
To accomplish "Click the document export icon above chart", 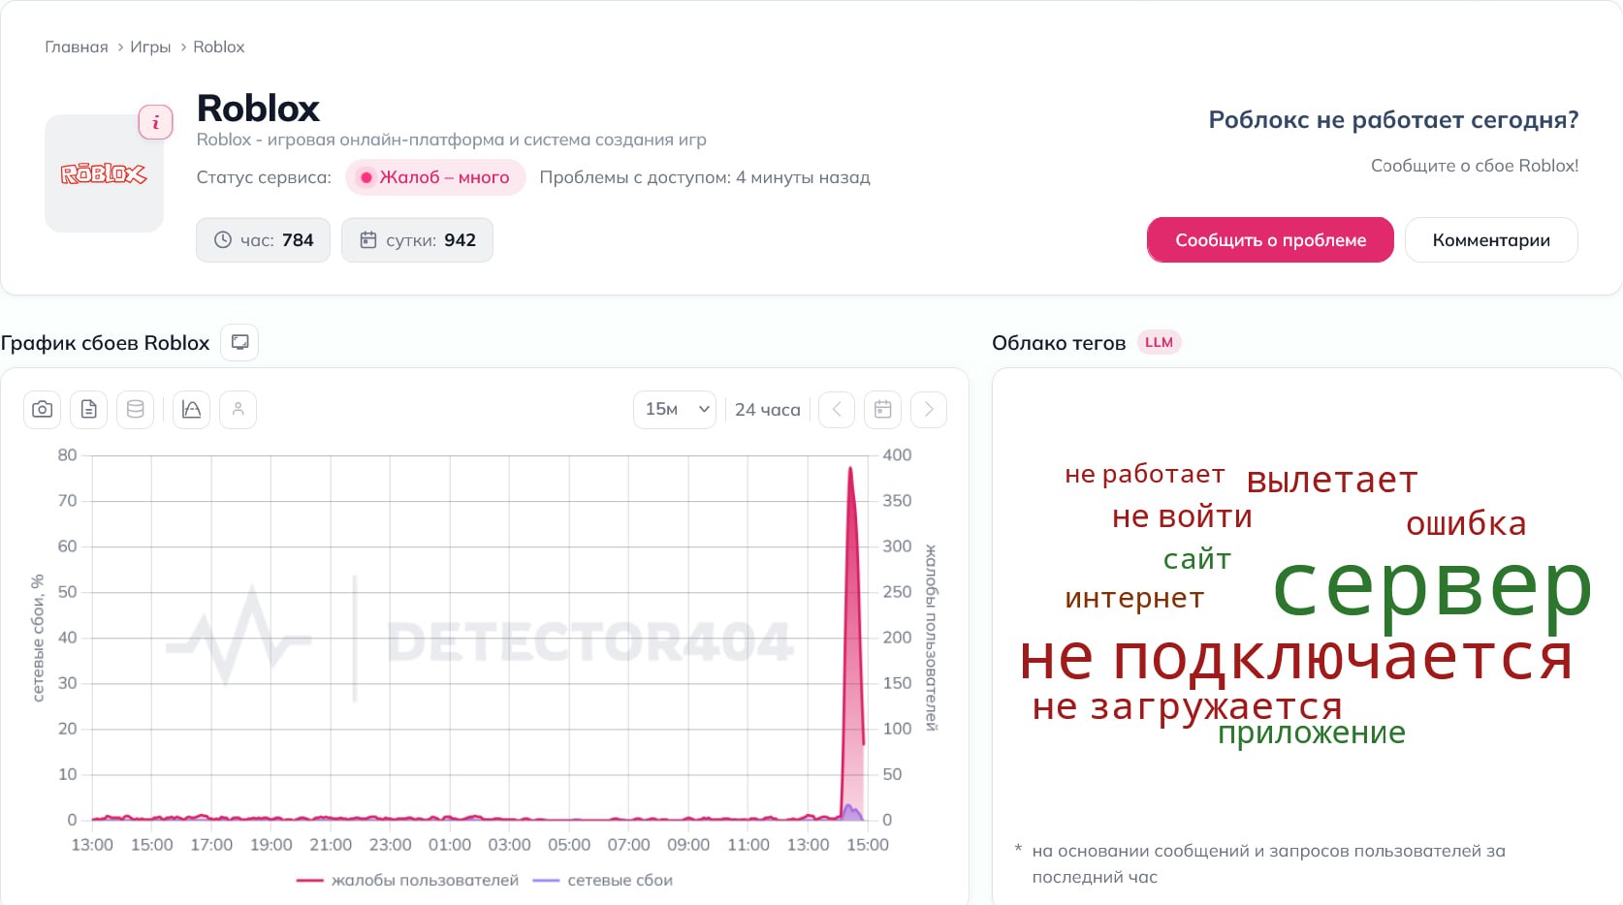I will 88,410.
